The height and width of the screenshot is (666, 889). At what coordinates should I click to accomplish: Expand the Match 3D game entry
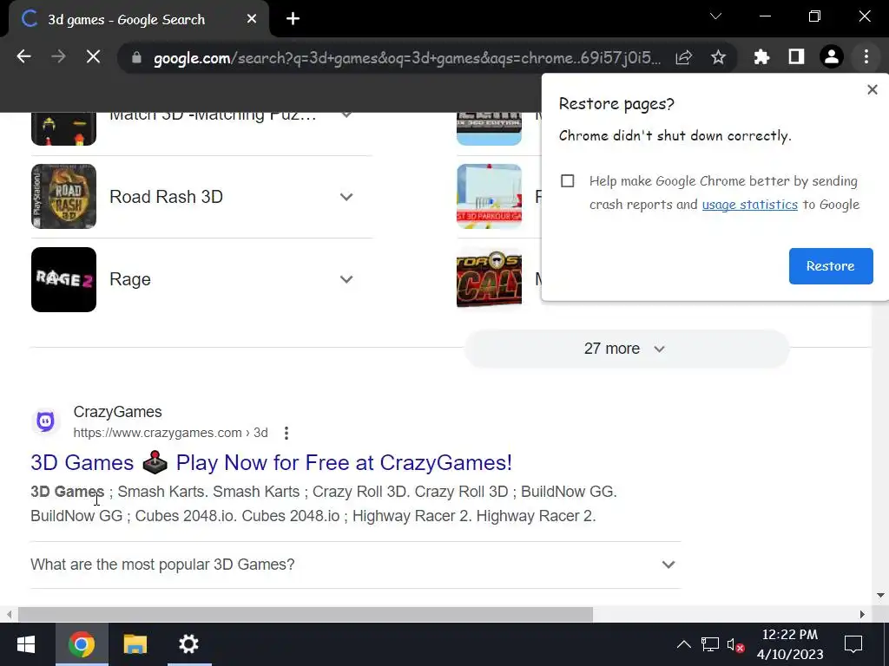(346, 115)
